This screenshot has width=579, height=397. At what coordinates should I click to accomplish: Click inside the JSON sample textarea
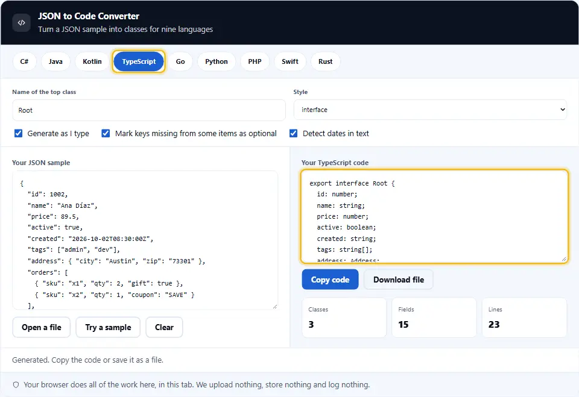[145, 240]
